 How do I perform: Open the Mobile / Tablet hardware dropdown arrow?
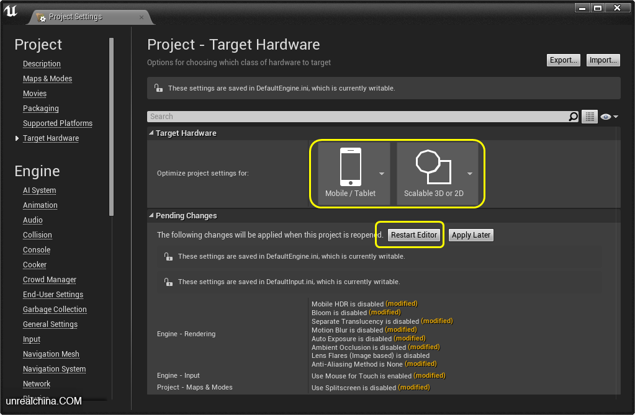(382, 174)
